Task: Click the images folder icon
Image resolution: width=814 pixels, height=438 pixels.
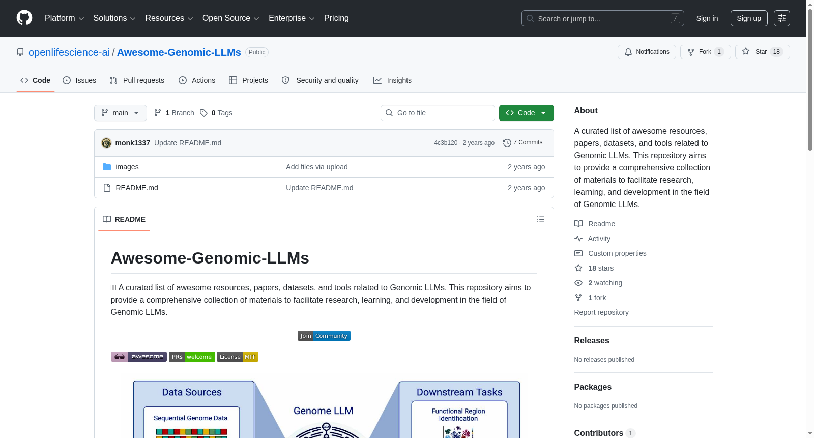Action: [107, 167]
